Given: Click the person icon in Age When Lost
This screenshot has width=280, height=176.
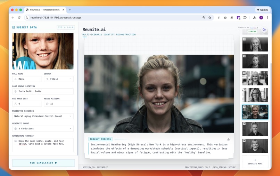Looking at the screenshot, I should tap(15, 104).
